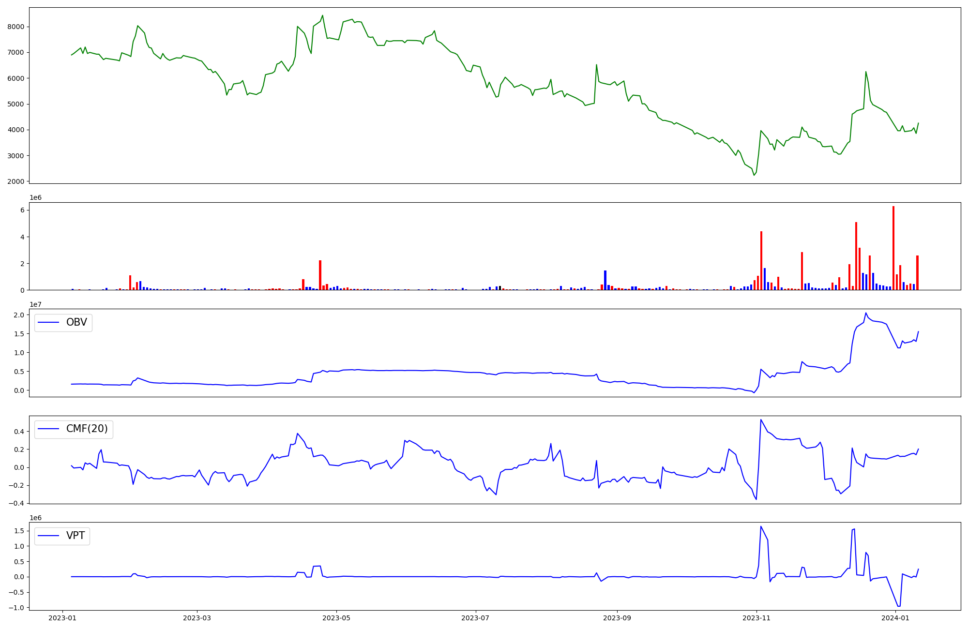This screenshot has height=629, width=968.
Task: Click the 2000 price axis tick label
Action: click(16, 181)
